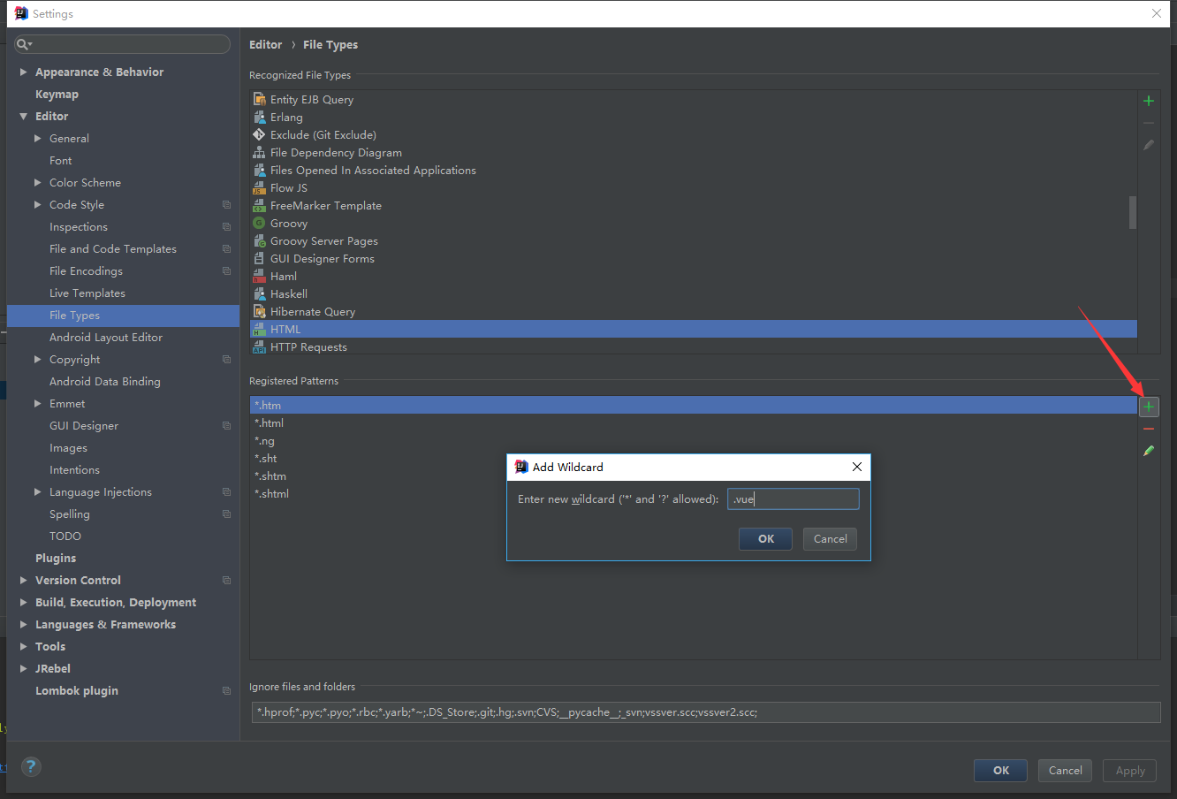Click the FreeMarker Template icon
This screenshot has height=799, width=1177.
(x=259, y=205)
